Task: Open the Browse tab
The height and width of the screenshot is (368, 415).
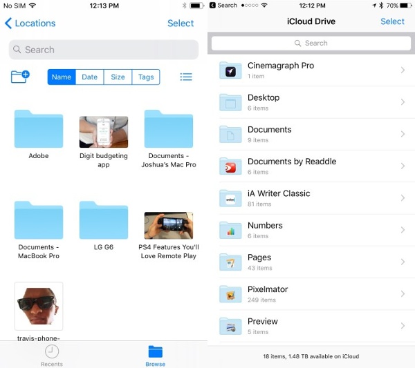Action: pyautogui.click(x=156, y=356)
